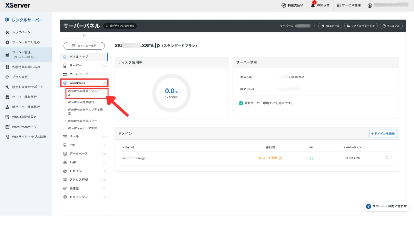This screenshot has width=414, height=234.
Task: Click the レンタルサーバー heading icon
Action: pyautogui.click(x=7, y=20)
